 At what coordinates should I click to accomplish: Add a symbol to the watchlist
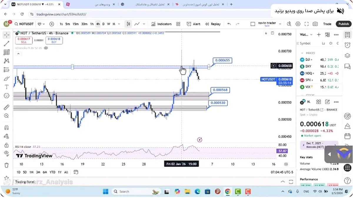click(x=319, y=35)
